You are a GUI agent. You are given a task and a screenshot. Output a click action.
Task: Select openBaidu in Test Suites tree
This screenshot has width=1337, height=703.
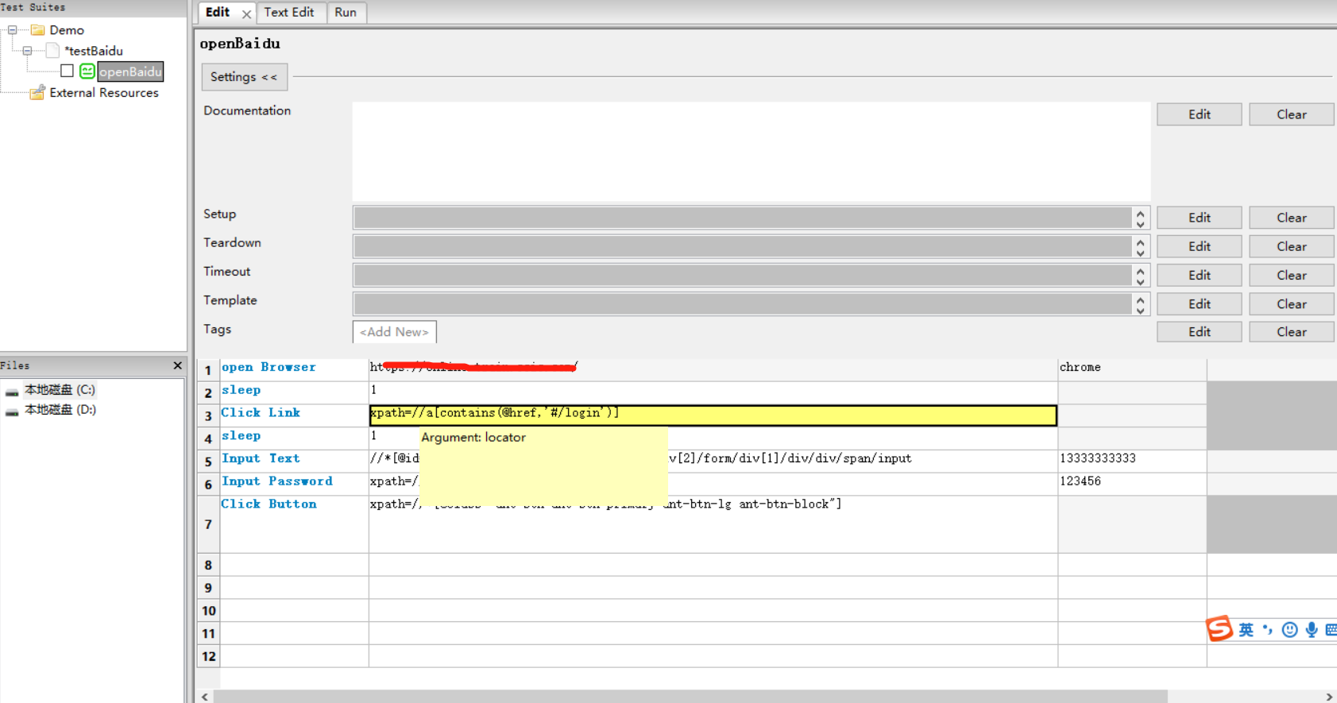(x=130, y=71)
